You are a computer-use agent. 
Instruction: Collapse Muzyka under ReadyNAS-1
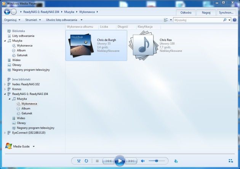pos(10,99)
